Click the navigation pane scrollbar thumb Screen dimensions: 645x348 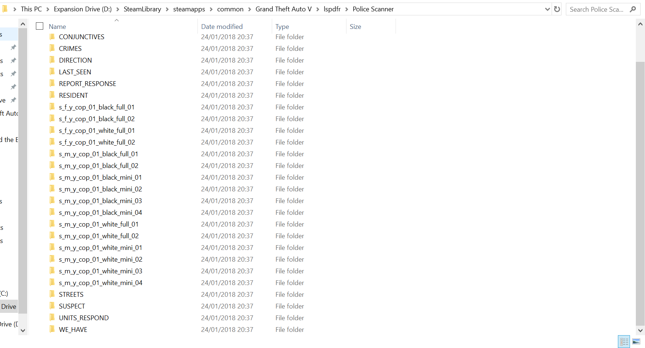point(23,171)
